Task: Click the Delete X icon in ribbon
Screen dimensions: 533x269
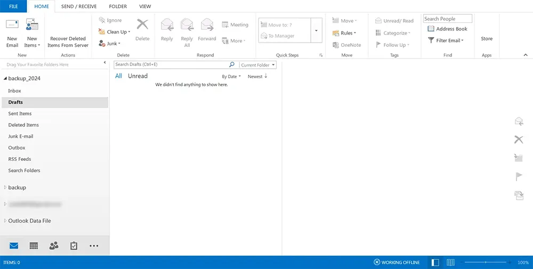Action: [142, 25]
